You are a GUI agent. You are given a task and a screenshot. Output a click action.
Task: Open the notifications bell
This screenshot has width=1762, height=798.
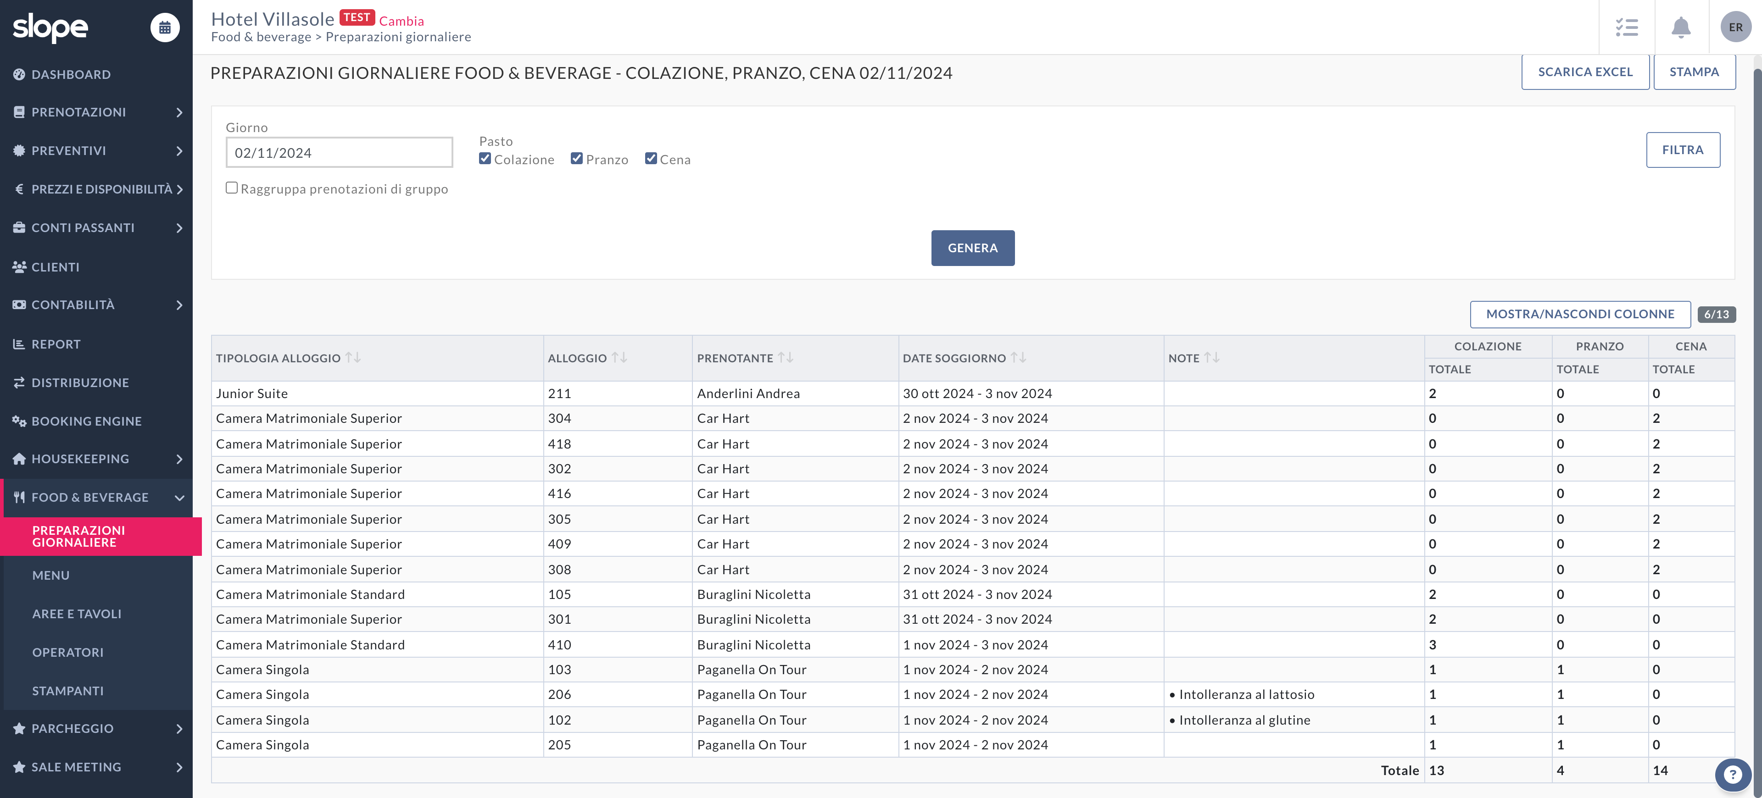click(x=1681, y=28)
